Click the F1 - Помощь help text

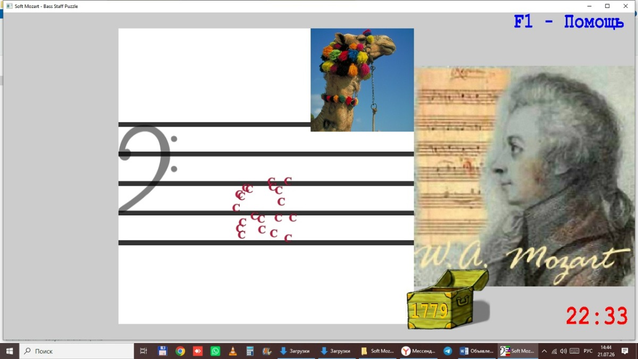[x=568, y=22]
